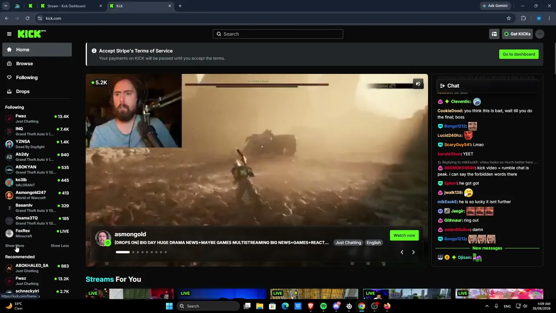Click Go to dashboard button
This screenshot has width=556, height=313.
tap(519, 54)
